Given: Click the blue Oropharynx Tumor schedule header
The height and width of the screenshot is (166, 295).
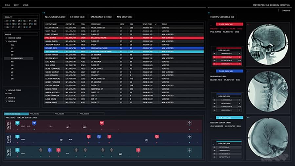Looking at the screenshot, I should pyautogui.click(x=229, y=71).
